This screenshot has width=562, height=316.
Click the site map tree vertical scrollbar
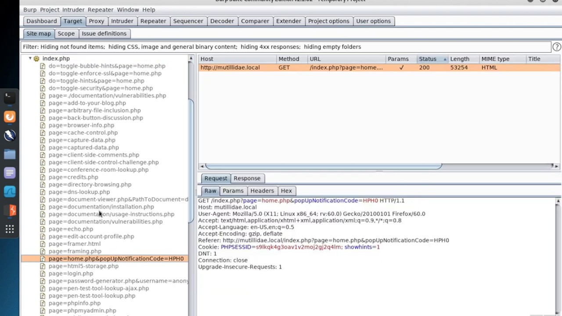coord(191,162)
